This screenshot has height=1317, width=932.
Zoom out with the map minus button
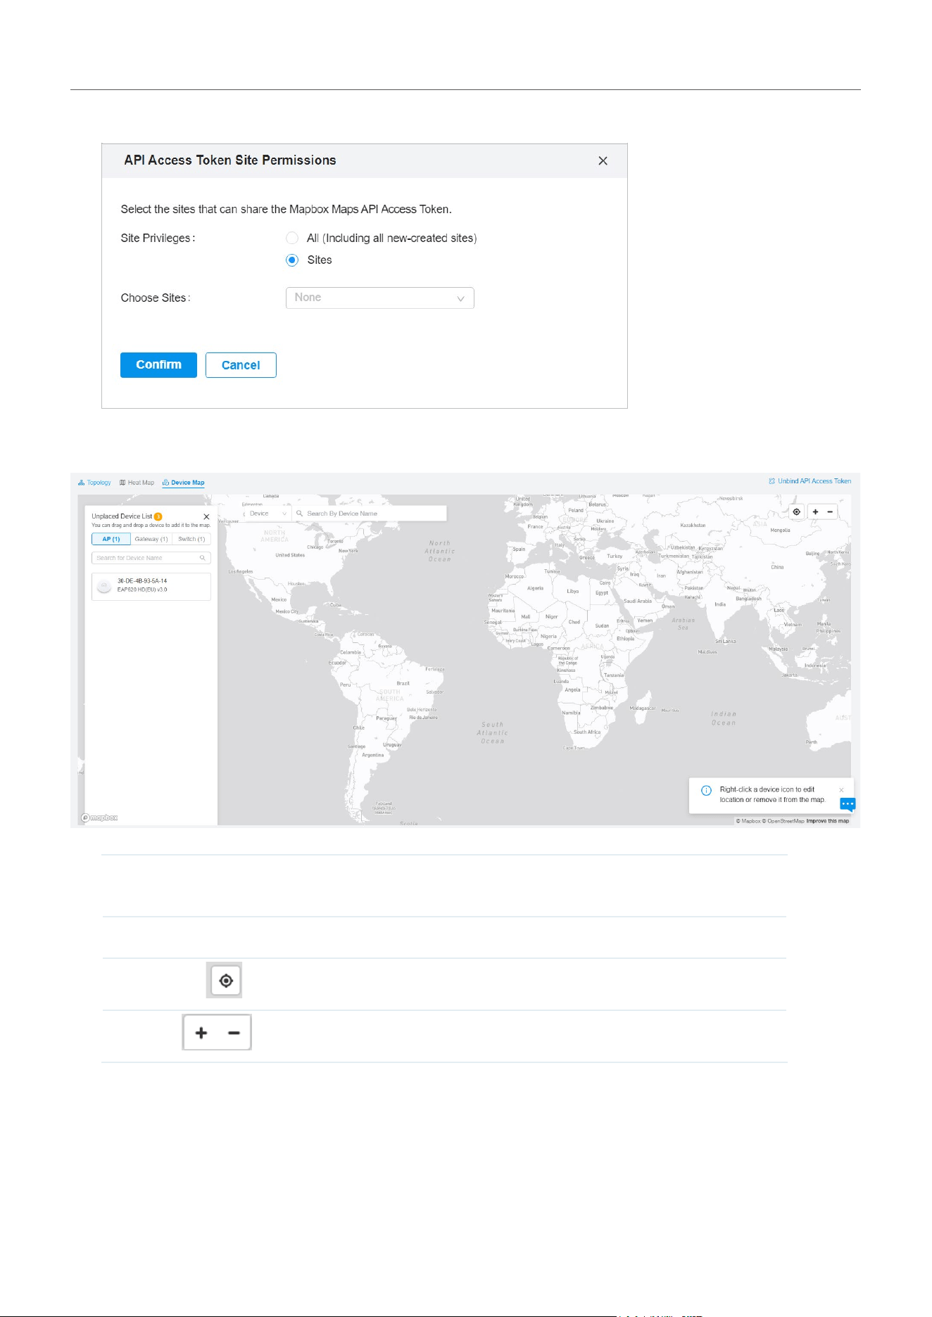coord(830,511)
